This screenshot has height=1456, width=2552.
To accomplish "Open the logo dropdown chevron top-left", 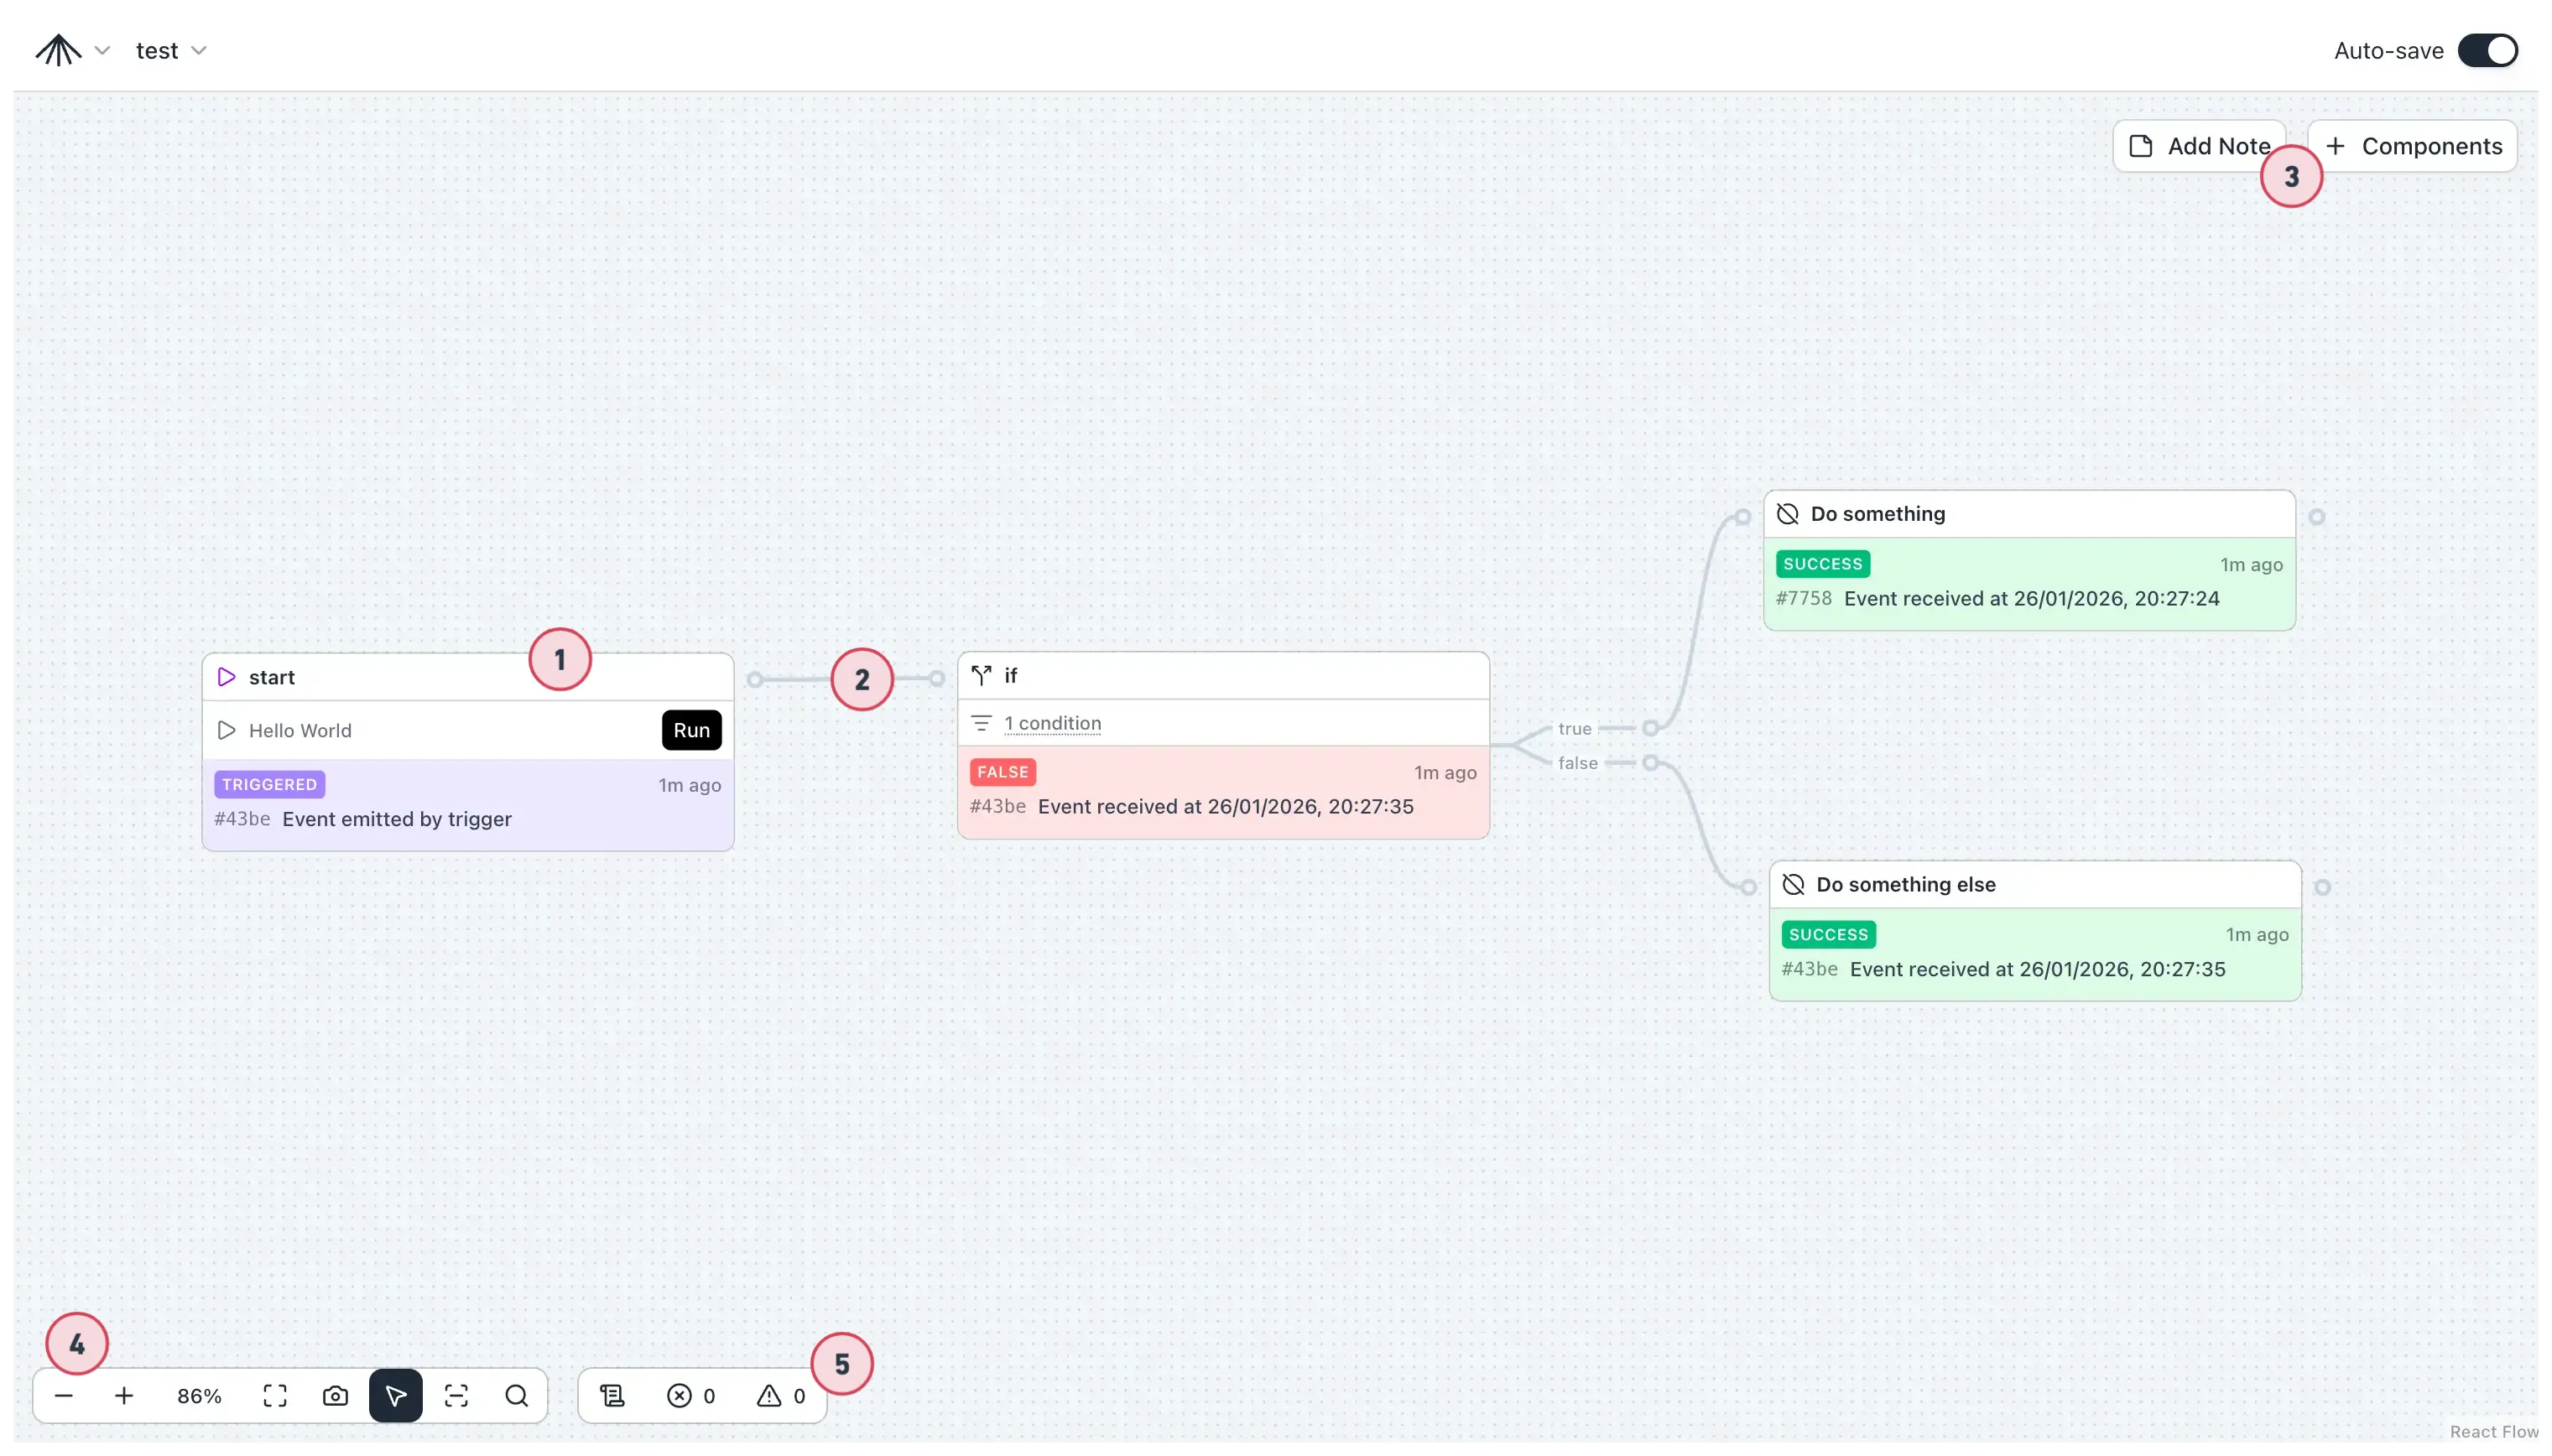I will tap(103, 50).
